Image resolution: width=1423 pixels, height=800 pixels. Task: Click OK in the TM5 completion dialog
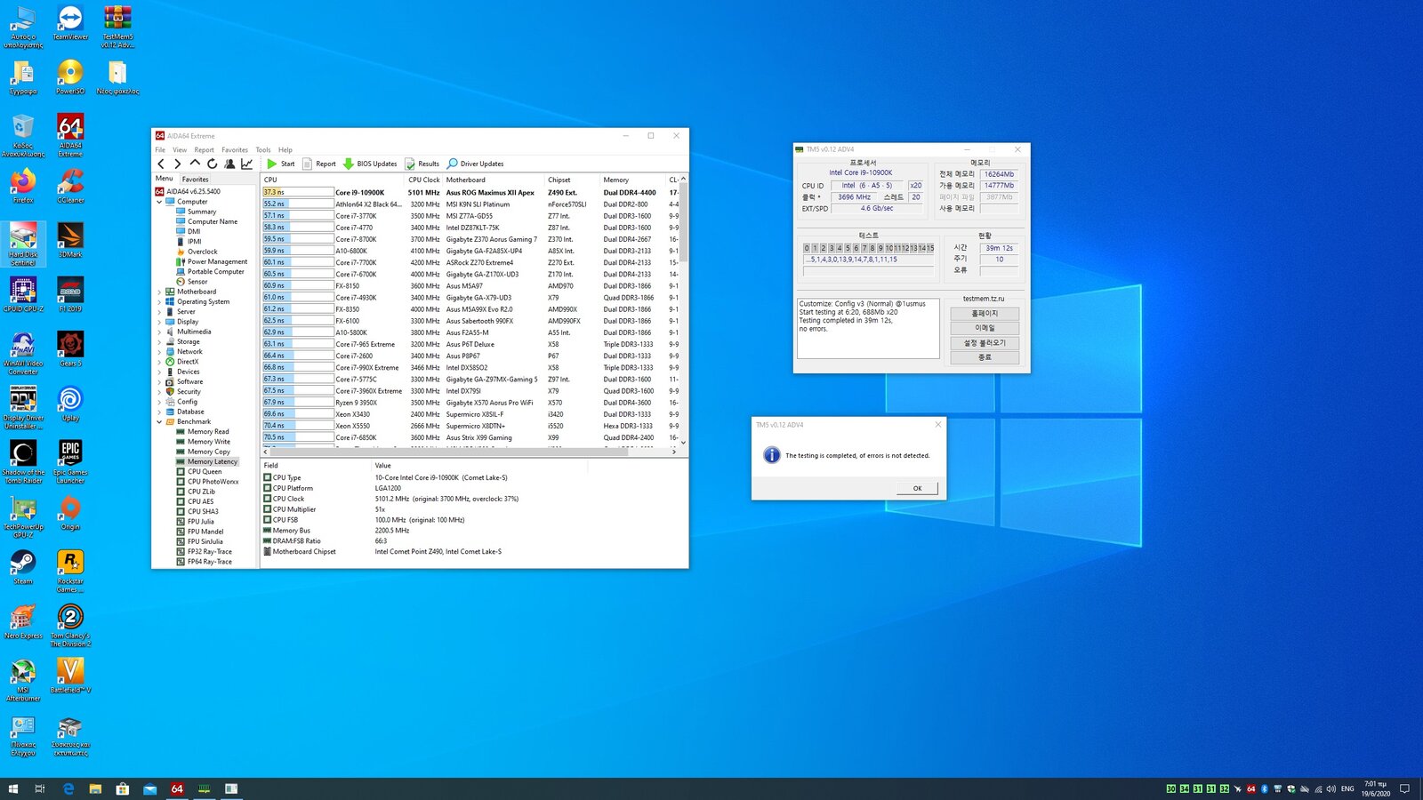coord(917,488)
